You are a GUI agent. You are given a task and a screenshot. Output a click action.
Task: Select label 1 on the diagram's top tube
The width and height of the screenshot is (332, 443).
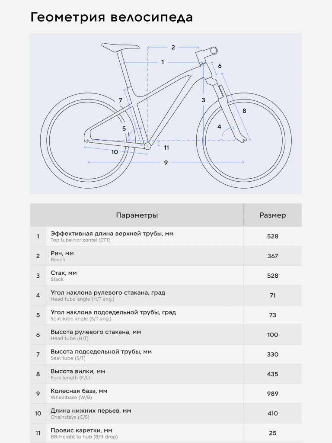tap(163, 62)
